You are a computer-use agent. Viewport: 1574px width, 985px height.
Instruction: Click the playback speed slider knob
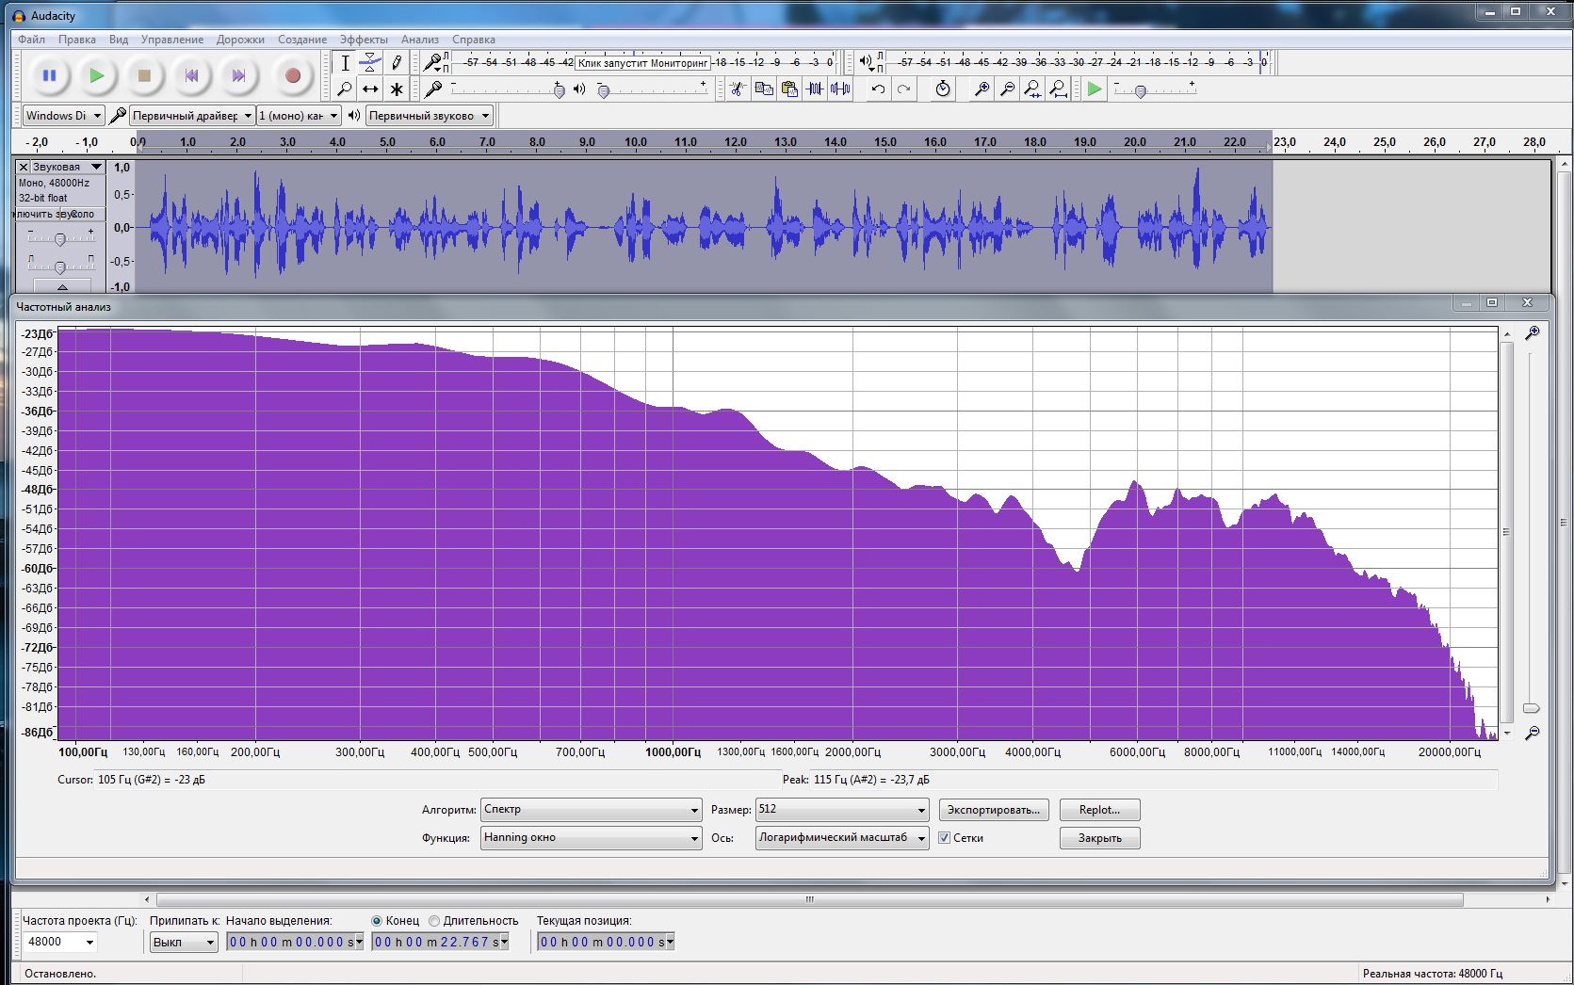(1141, 91)
